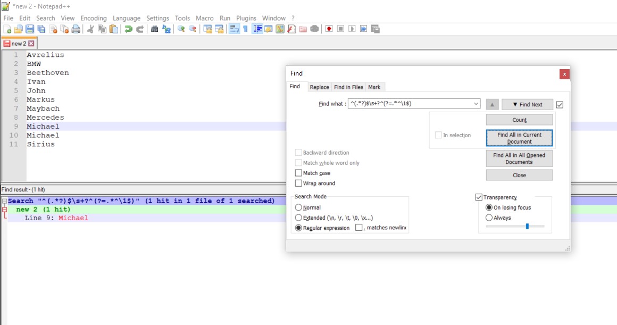The width and height of the screenshot is (617, 325).
Task: Save the current document via toolbar
Action: point(30,29)
